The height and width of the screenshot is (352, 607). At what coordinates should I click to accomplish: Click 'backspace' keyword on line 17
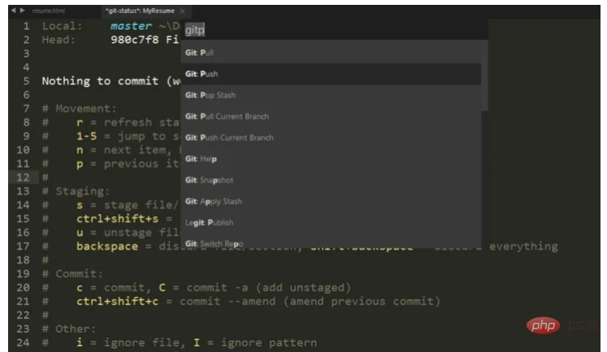[x=107, y=247]
